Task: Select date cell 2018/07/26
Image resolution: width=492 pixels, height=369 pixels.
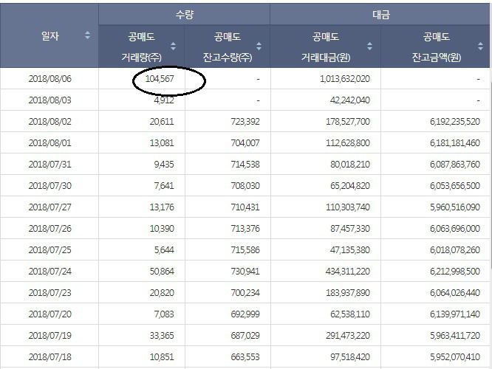Action: click(x=50, y=229)
